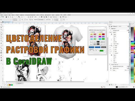Image resolution: width=135 pixels, height=101 pixels.
Task: Click the green button in the macro panel's bottom row
Action: (102, 51)
